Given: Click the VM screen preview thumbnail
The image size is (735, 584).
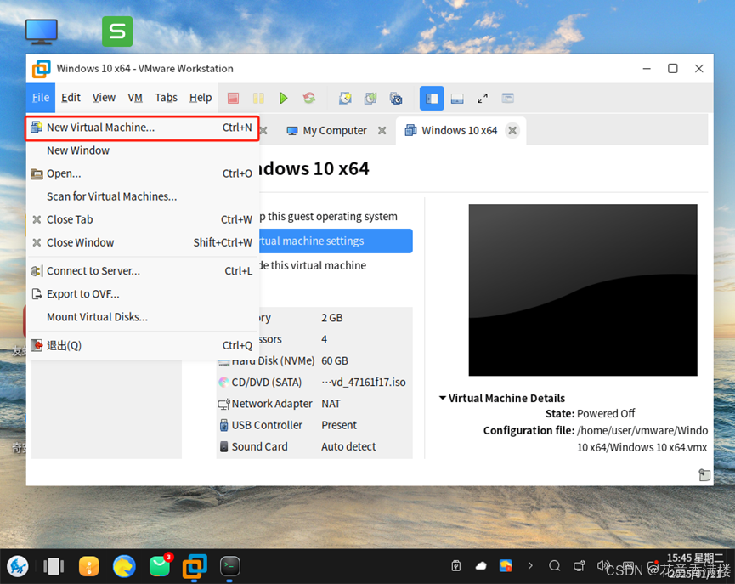Looking at the screenshot, I should tap(583, 290).
